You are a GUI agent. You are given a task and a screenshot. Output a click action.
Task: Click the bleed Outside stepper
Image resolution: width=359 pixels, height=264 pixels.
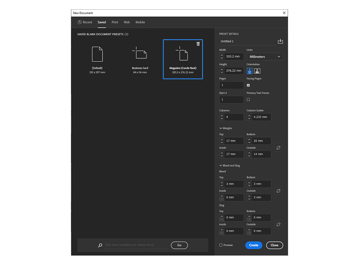(x=249, y=197)
